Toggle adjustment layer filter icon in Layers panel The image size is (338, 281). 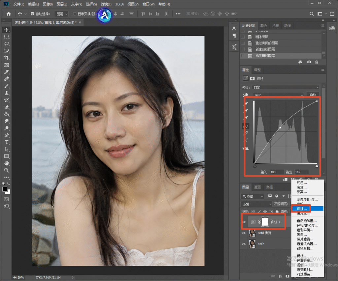coord(277,196)
